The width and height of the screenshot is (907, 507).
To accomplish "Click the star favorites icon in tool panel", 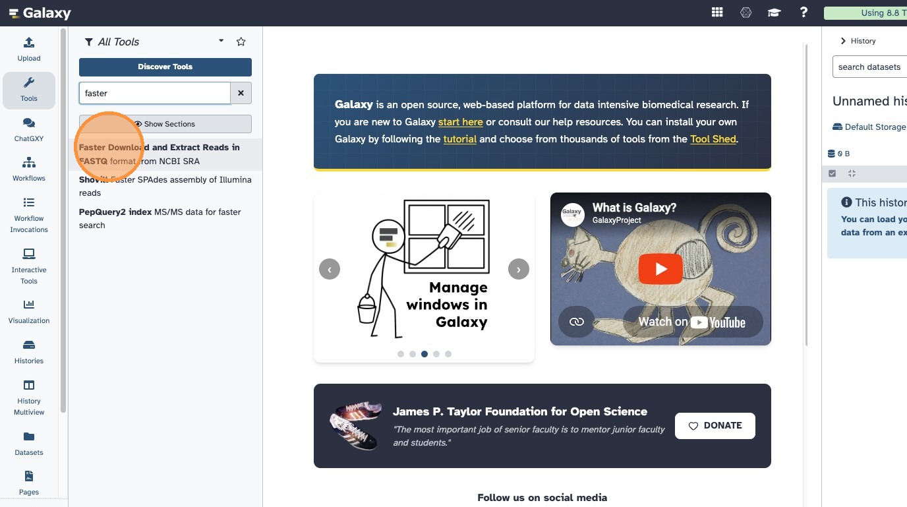I will 241,42.
